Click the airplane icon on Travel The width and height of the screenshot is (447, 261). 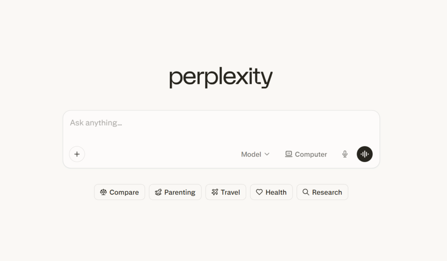(215, 192)
